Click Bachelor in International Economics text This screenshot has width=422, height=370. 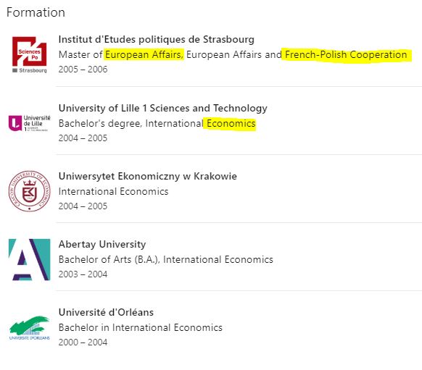tap(141, 327)
